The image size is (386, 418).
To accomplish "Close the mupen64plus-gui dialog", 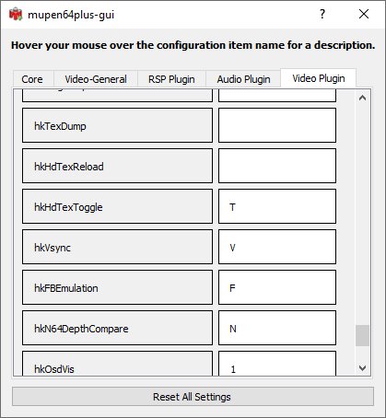I will pos(364,14).
